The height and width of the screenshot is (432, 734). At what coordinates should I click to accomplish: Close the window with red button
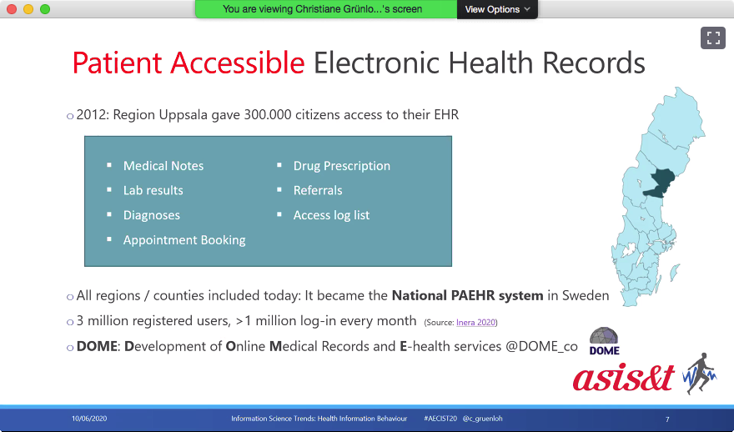tap(11, 9)
